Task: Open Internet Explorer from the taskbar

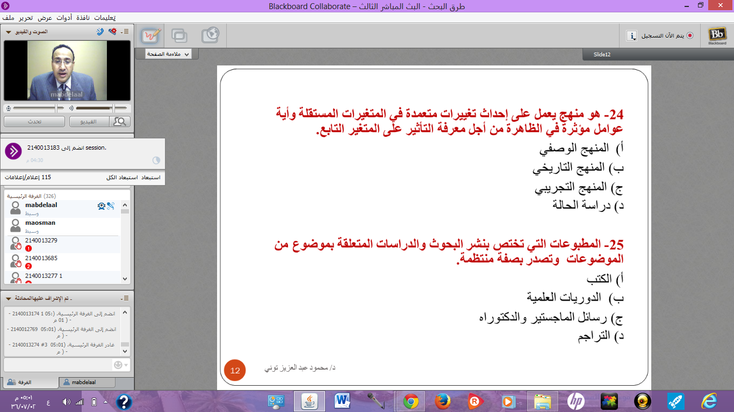Action: (x=709, y=401)
